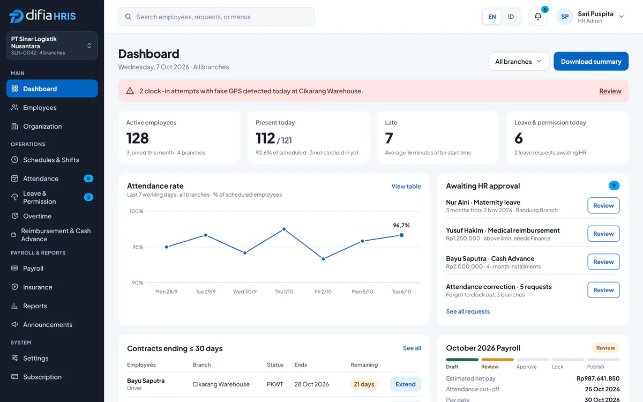Click the Announcements megaphone icon
The image size is (643, 402).
15,325
